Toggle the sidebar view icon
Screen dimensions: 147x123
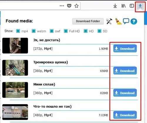pos(132,6)
